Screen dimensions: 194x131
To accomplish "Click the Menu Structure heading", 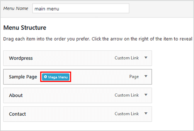I will [25, 28].
